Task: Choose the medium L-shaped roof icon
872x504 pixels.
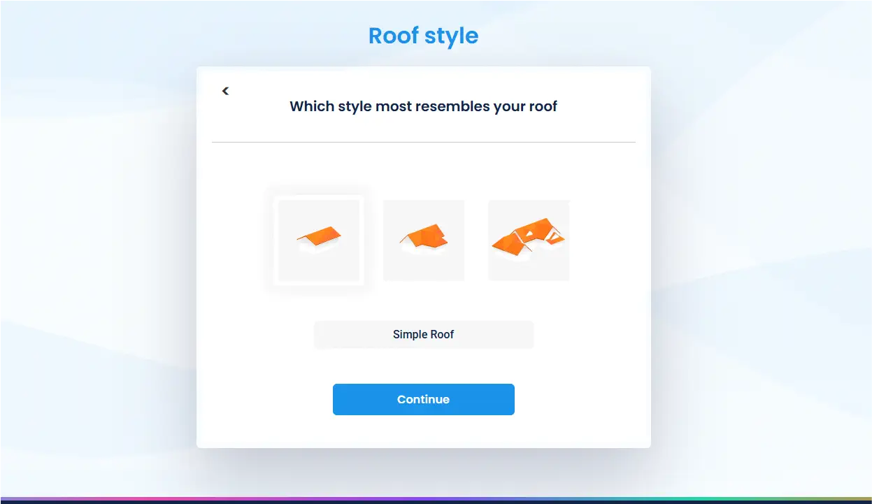Action: (x=424, y=240)
